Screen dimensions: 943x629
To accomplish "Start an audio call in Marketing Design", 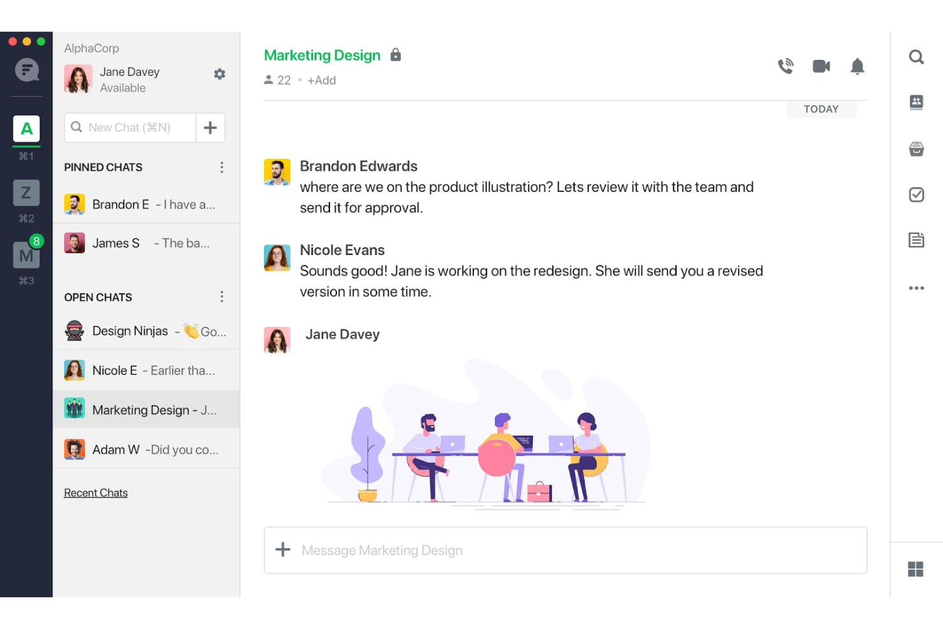I will pos(786,66).
